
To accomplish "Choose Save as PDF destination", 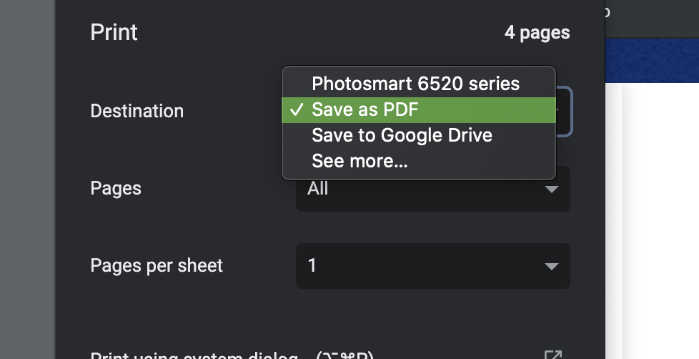I will 419,109.
